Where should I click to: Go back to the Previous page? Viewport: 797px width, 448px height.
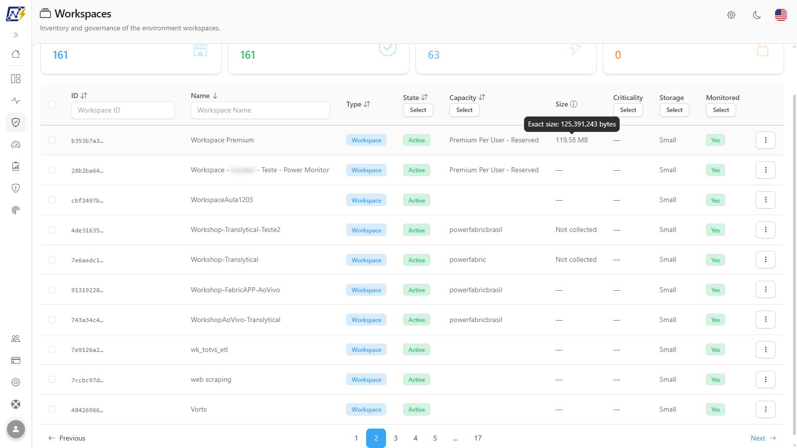pos(67,438)
